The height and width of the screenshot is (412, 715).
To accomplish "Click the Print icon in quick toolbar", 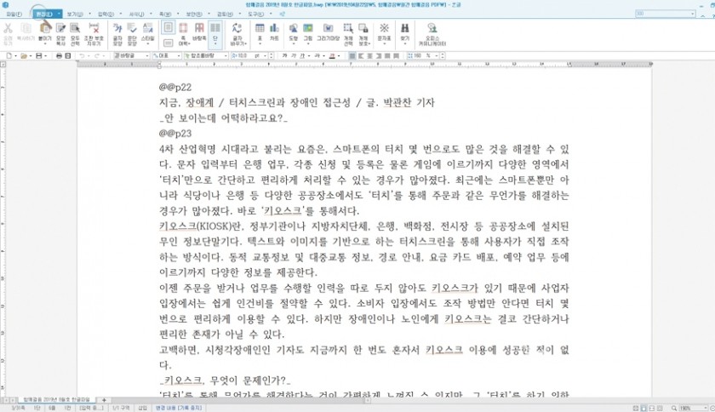I will click(58, 55).
